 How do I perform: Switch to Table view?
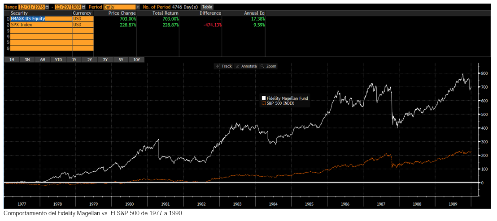click(207, 7)
